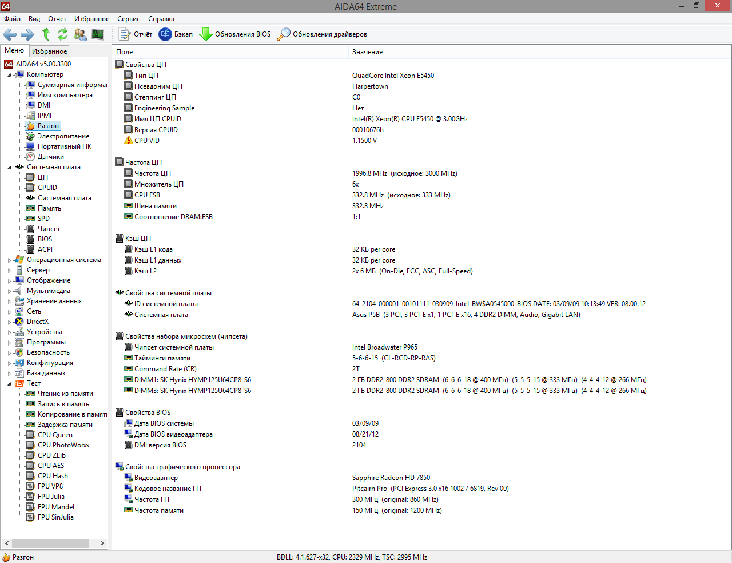Click the blue Forward arrow in toolbar
This screenshot has width=732, height=563.
pos(27,34)
